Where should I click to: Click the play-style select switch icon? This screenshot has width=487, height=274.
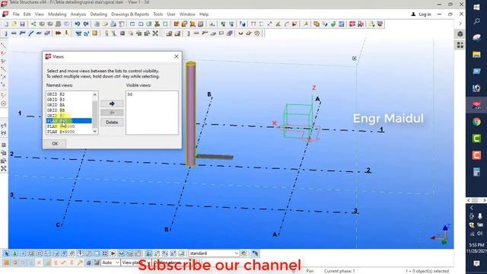pos(113,253)
